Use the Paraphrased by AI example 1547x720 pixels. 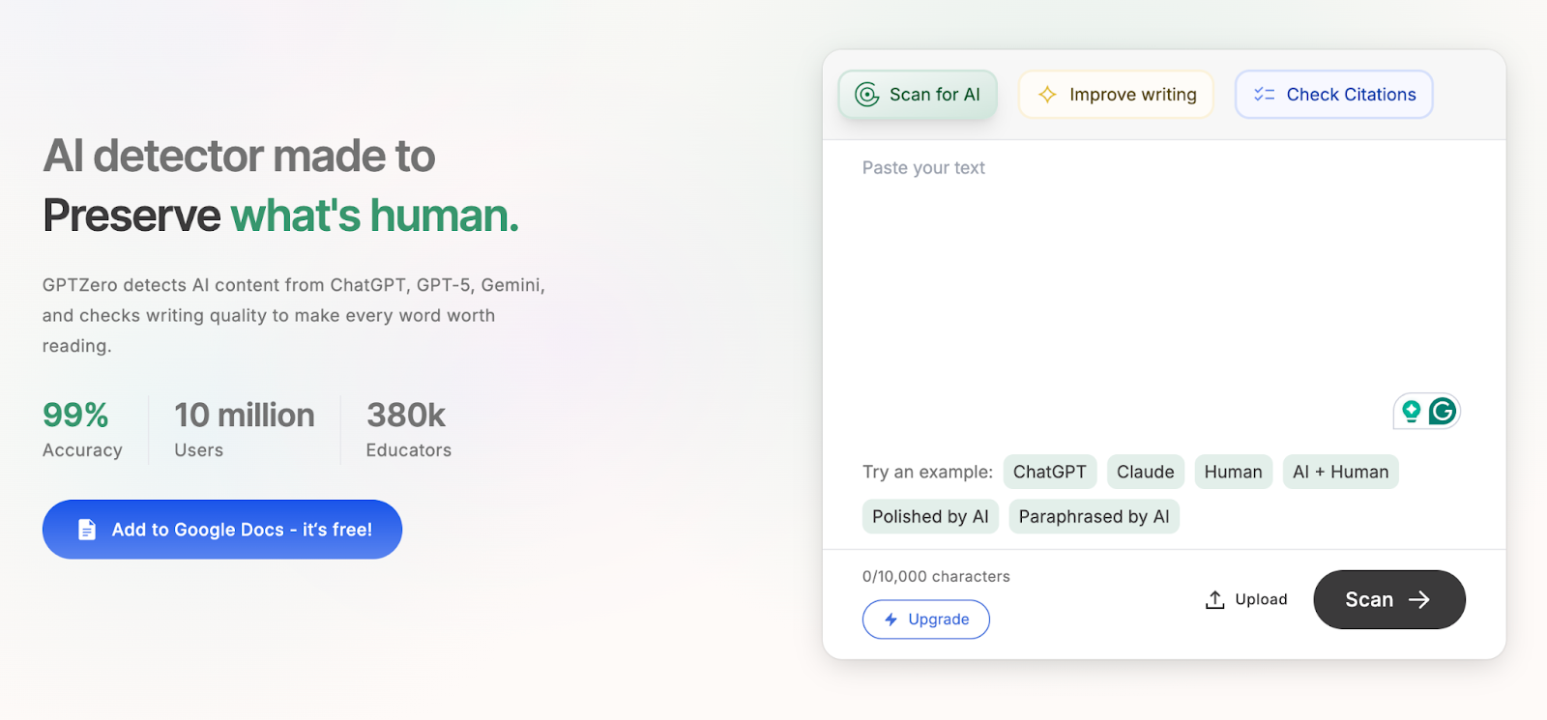[1094, 516]
